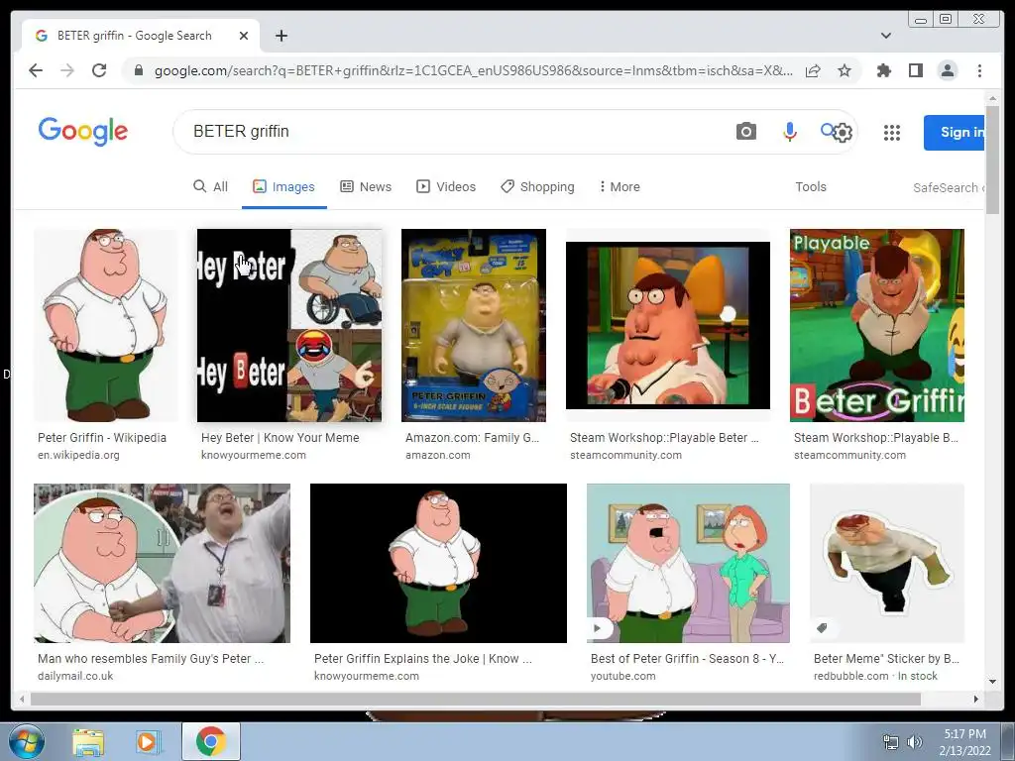Click Best of Peter Griffin - Season 8 caption
Image resolution: width=1015 pixels, height=761 pixels.
(x=687, y=659)
